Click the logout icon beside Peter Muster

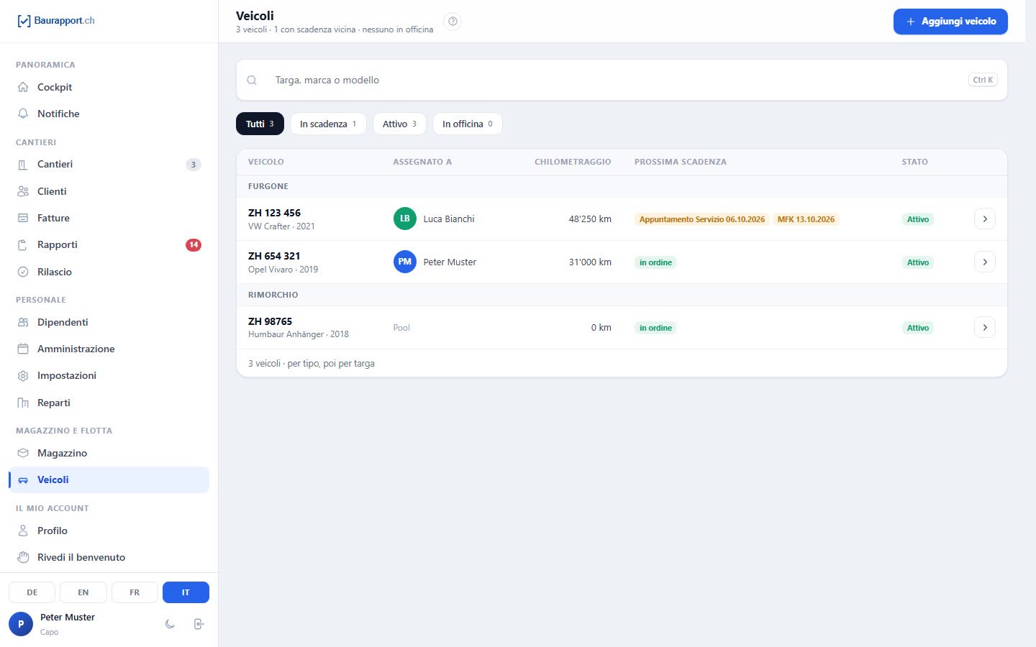199,624
